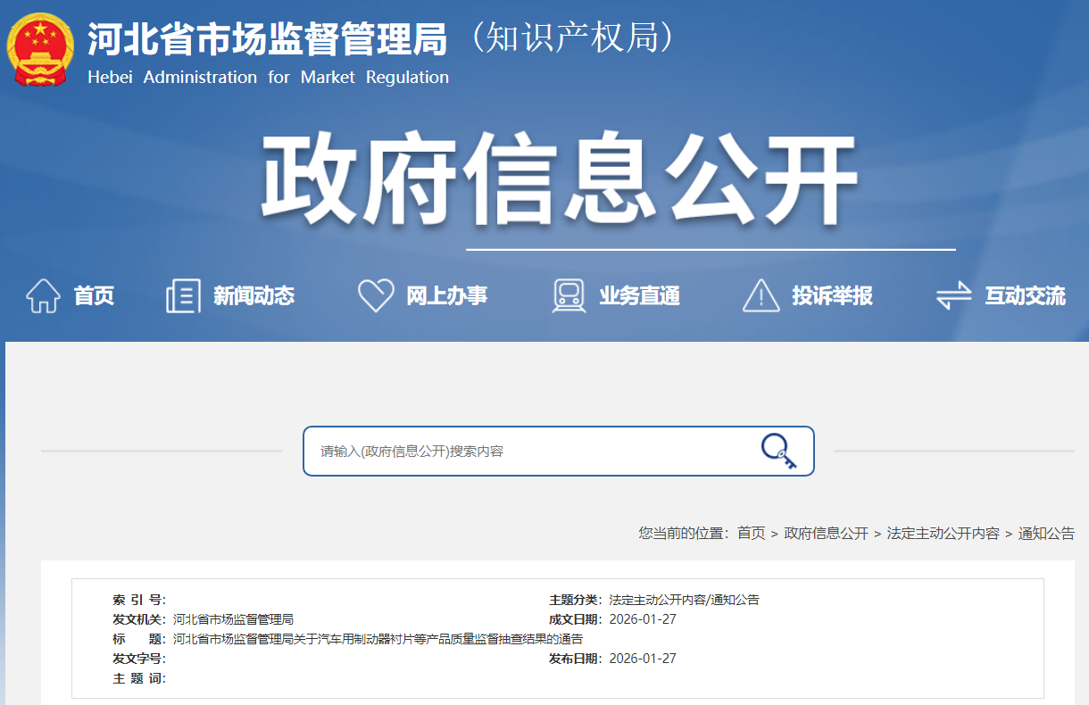Open 投诉举报 page
Viewport: 1089px width, 705px height.
click(x=832, y=295)
